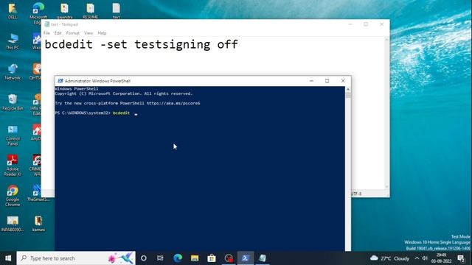This screenshot has height=265, width=472.
Task: Click the red recorder taskbar icon
Action: 229,258
